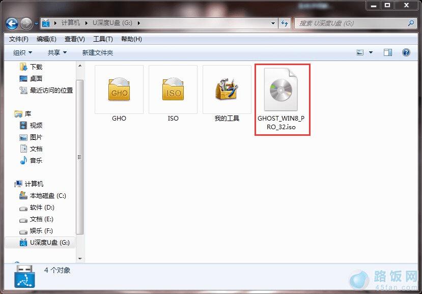Select the 计算机 breadcrumb in address bar
422x294 pixels.
[71, 23]
